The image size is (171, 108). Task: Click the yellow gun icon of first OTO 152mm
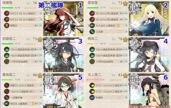click(x=92, y=85)
